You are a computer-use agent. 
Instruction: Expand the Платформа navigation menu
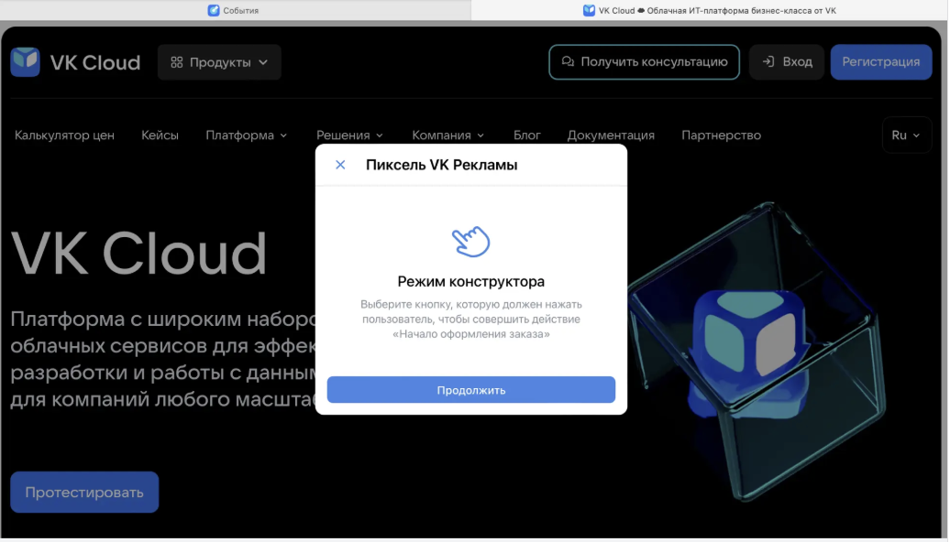pos(246,135)
